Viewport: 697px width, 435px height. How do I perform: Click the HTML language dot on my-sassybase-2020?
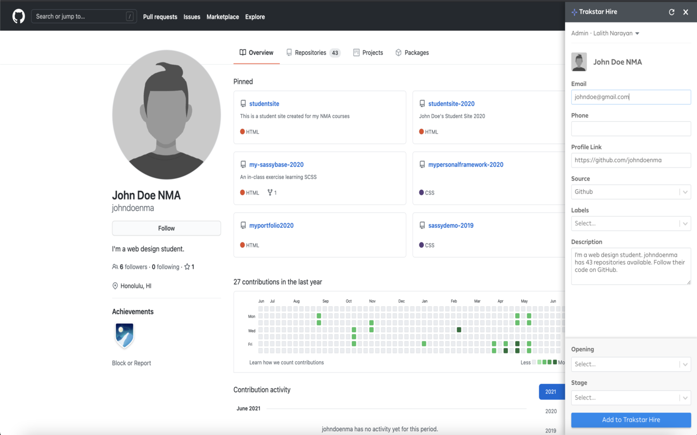click(x=242, y=192)
